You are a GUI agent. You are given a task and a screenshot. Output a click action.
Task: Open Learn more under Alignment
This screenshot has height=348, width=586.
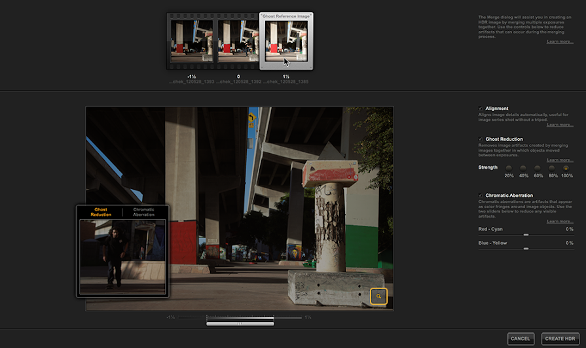click(560, 124)
